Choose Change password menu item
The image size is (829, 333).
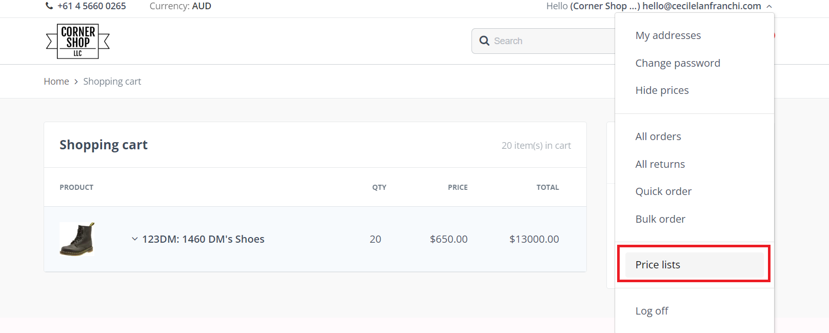pyautogui.click(x=678, y=63)
